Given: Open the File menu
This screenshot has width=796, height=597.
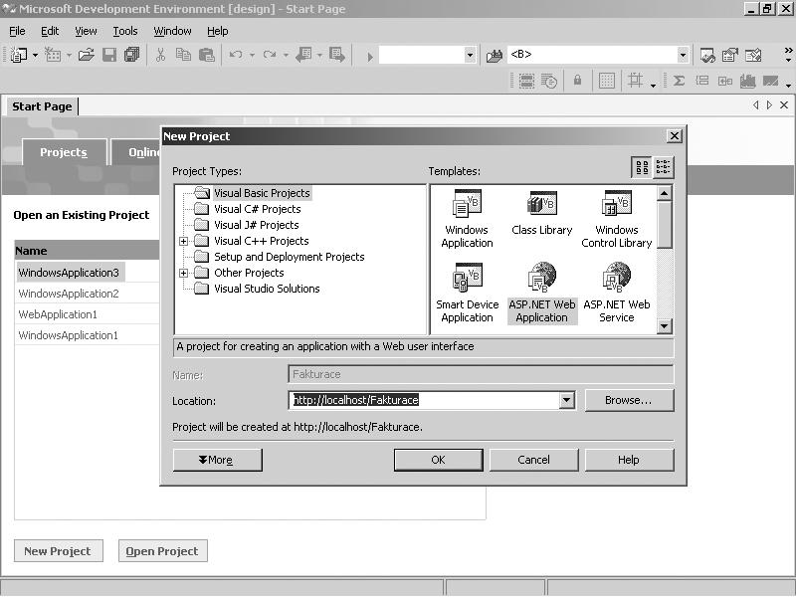Looking at the screenshot, I should pos(17,32).
